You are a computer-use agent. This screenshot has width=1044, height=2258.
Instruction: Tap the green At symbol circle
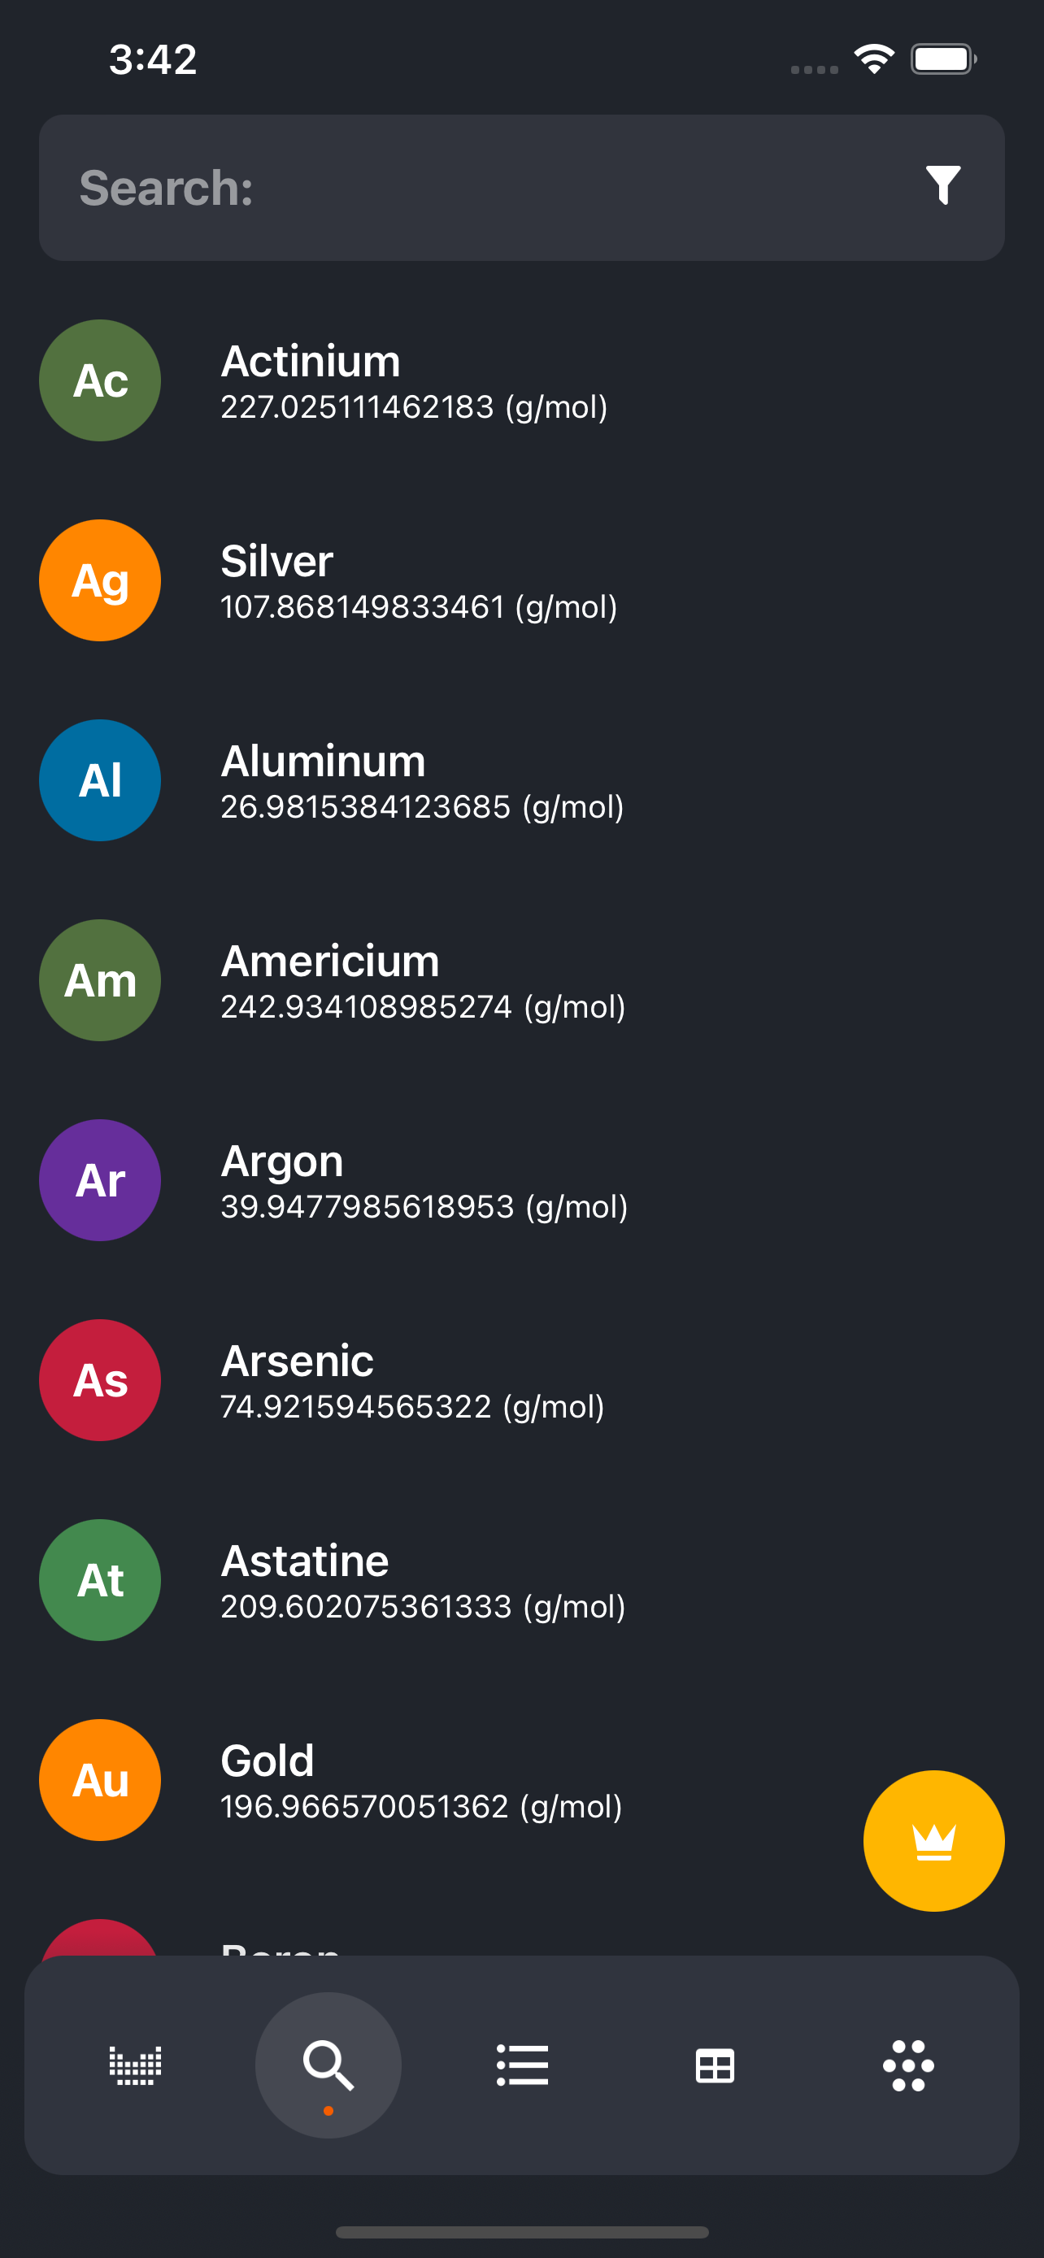point(100,1579)
